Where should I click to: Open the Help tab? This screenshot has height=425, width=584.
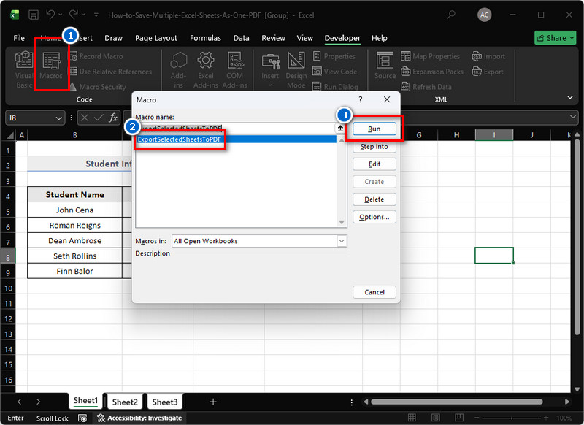pos(379,38)
